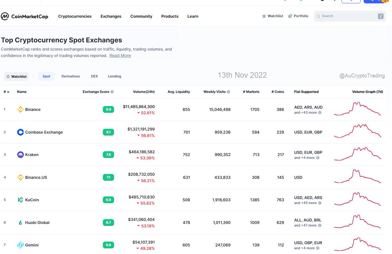Toggle the Watchlist filter button

coord(16,76)
